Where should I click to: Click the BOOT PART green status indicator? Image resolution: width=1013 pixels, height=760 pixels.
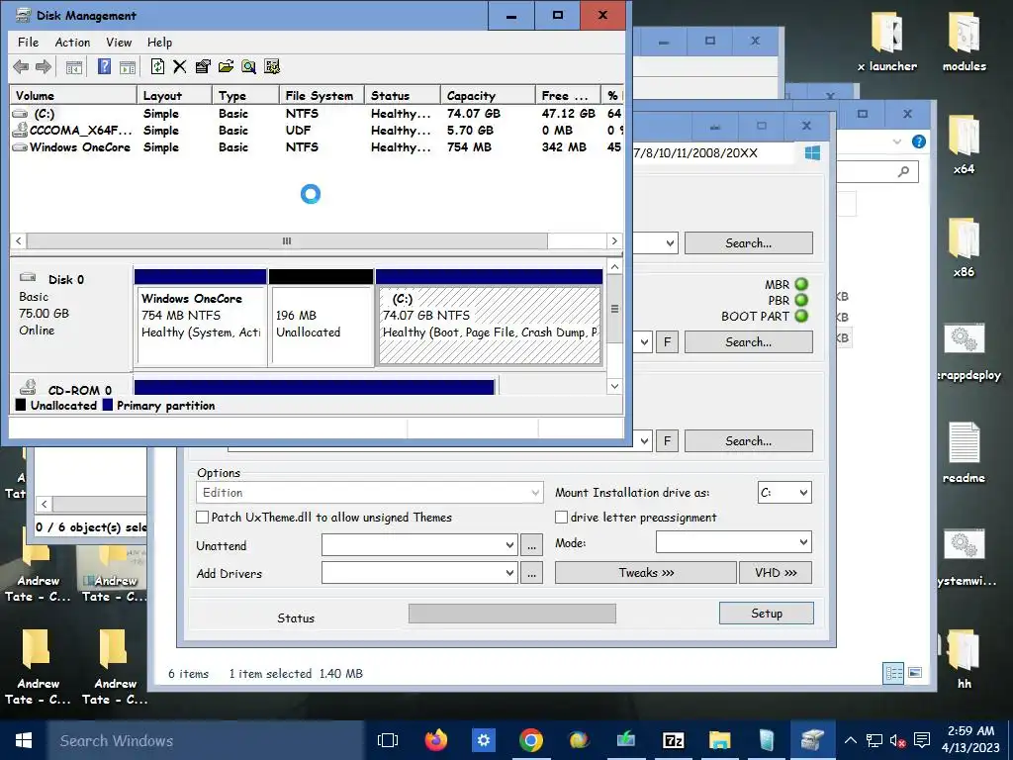coord(801,317)
